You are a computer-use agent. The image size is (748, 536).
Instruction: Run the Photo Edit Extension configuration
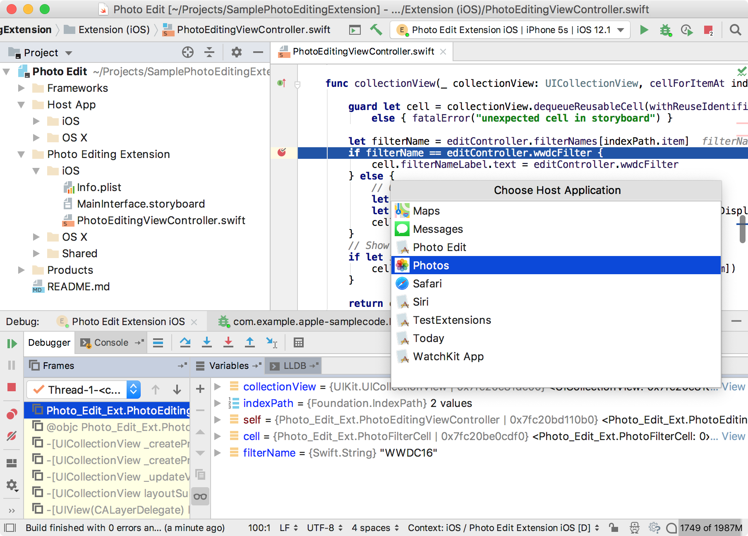[644, 30]
